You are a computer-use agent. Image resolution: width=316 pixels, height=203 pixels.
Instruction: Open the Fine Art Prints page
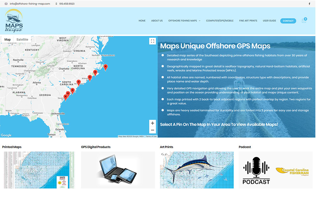248,21
